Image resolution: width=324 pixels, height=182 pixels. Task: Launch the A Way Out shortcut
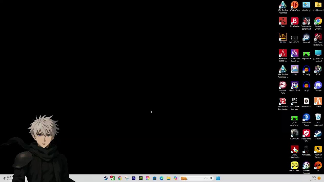click(x=295, y=135)
